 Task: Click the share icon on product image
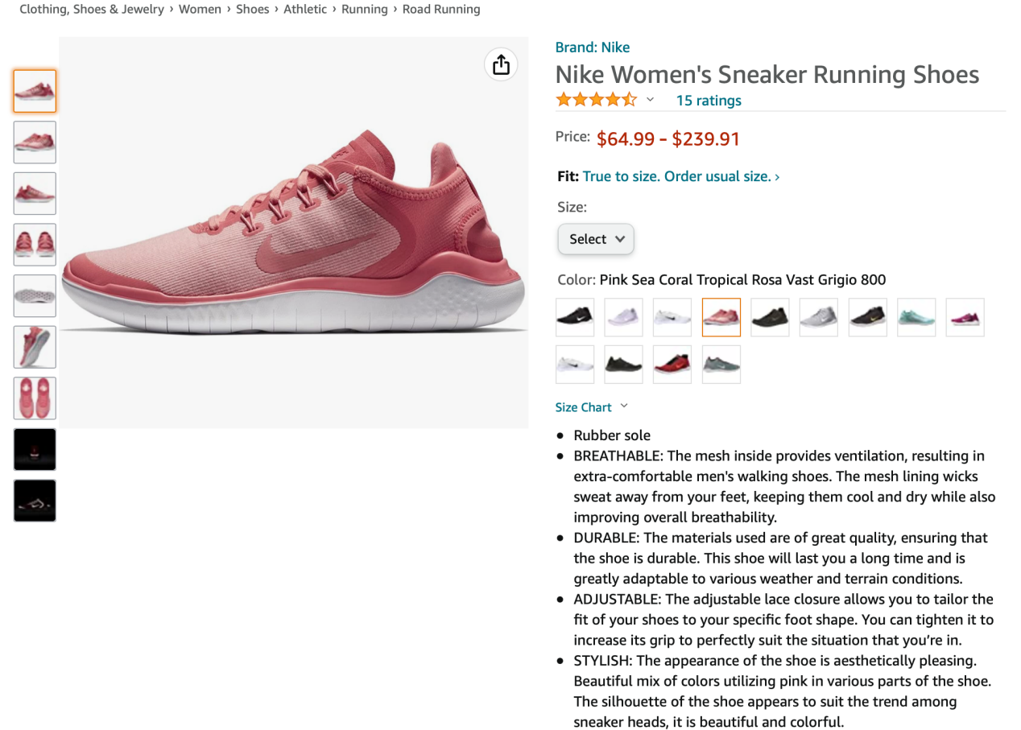pyautogui.click(x=501, y=64)
